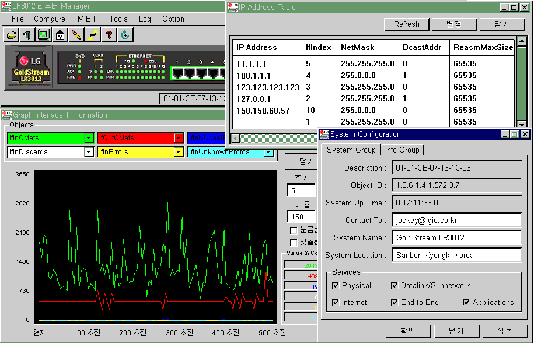Screen dimensions: 534x344
Task: Click the red question mark help icon
Action: tap(109, 35)
